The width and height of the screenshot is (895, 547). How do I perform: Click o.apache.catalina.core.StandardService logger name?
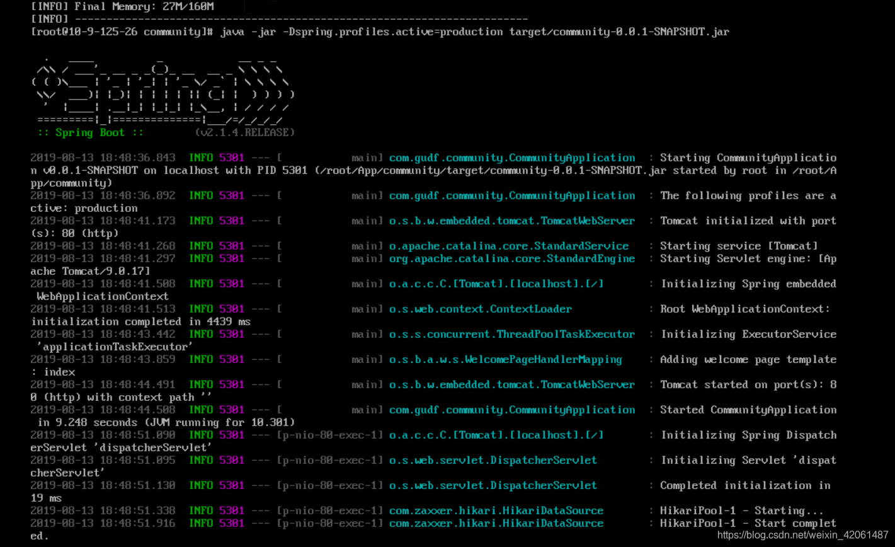(509, 246)
